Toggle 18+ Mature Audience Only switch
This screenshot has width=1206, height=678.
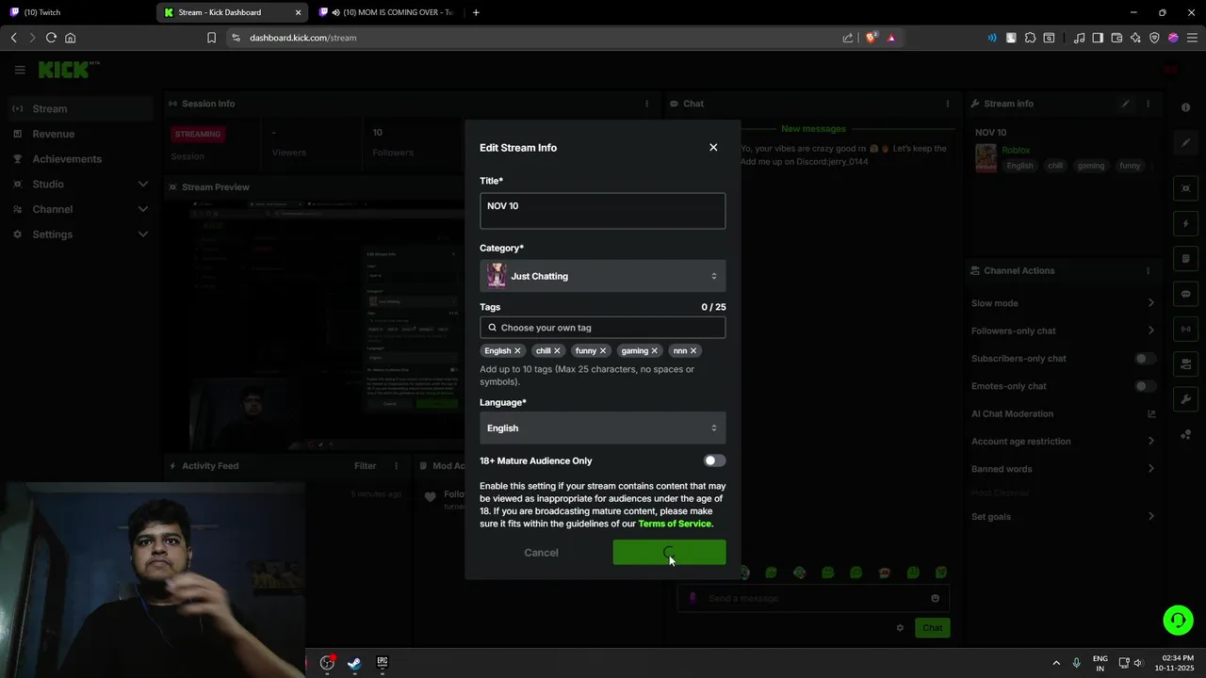pyautogui.click(x=714, y=460)
